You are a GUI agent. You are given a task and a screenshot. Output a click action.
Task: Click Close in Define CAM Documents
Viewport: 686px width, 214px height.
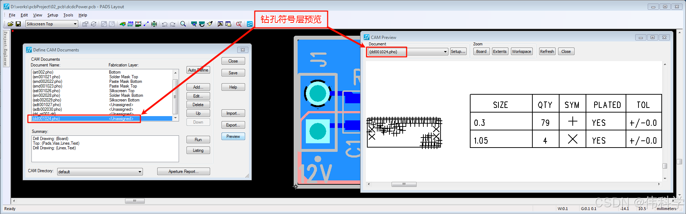[233, 61]
